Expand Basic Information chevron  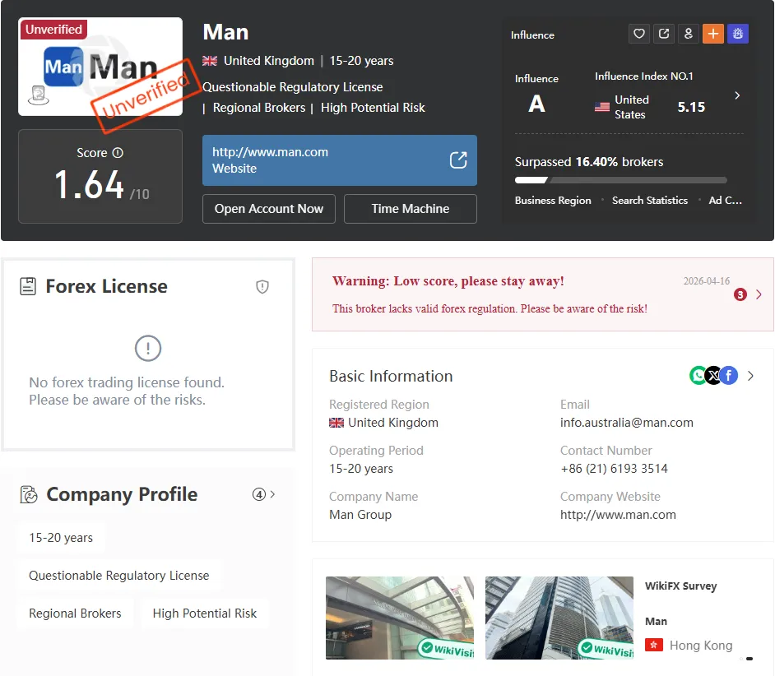point(751,376)
